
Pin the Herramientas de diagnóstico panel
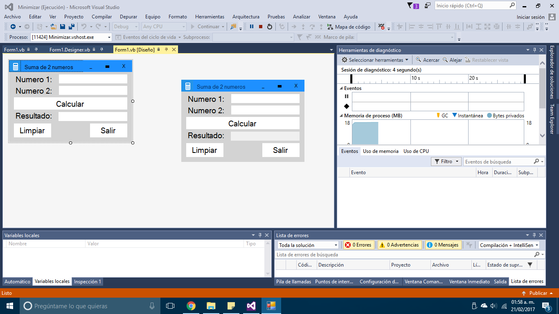pos(534,50)
